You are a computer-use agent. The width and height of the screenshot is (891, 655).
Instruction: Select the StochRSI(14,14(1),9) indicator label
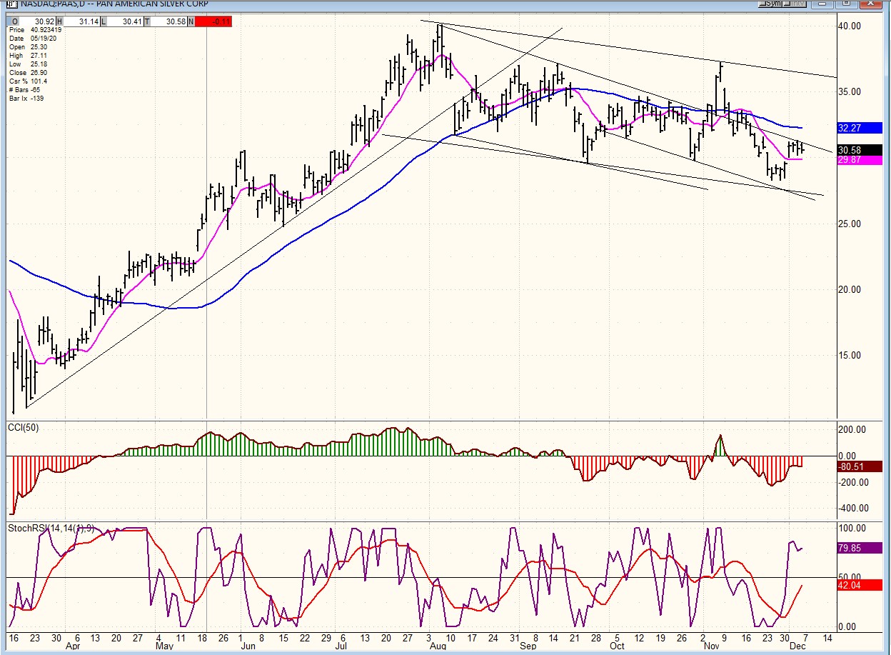click(x=50, y=528)
